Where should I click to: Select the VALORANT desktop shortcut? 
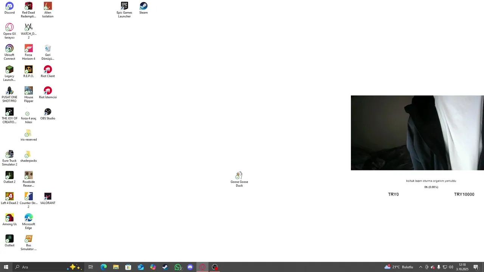point(48,198)
